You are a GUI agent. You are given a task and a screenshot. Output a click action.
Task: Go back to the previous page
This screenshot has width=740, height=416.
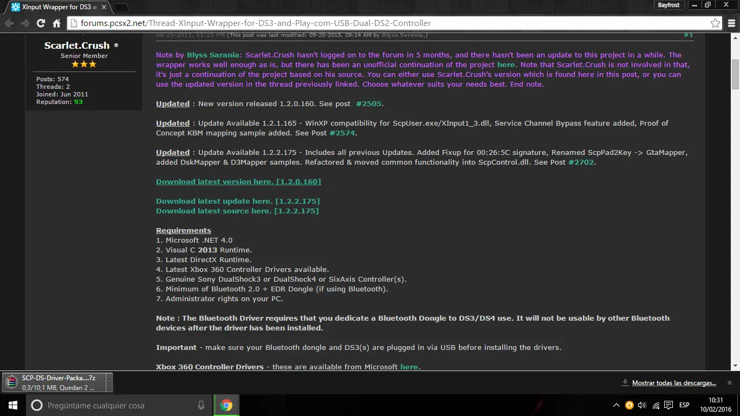tap(9, 23)
